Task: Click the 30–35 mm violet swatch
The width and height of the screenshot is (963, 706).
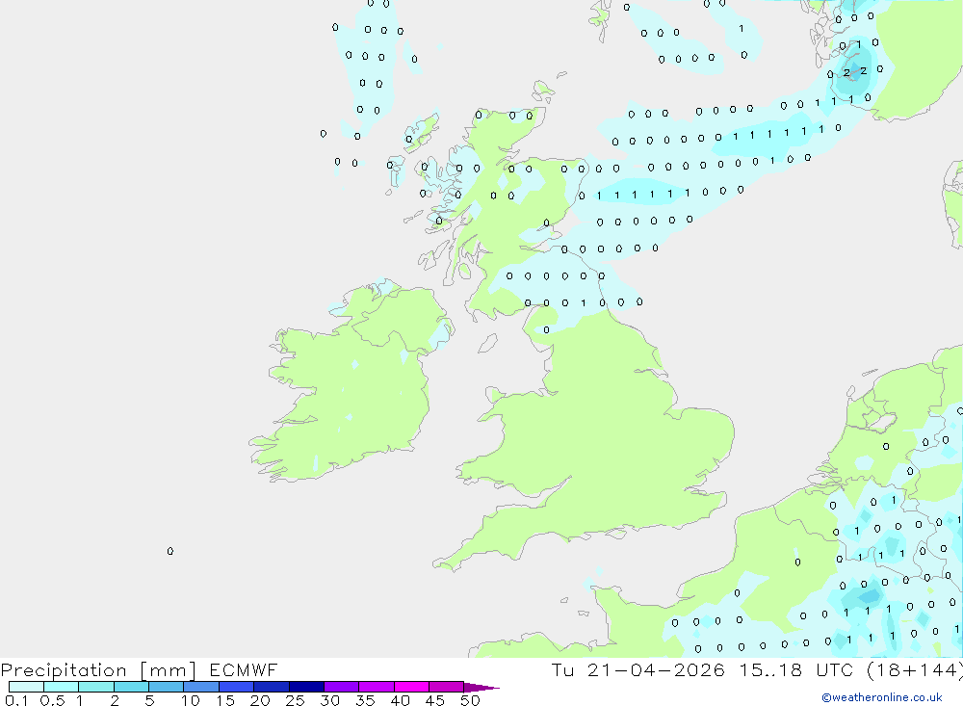Action: click(342, 687)
